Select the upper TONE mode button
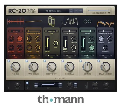Screen dimensions: 121x106 coord(75,83)
